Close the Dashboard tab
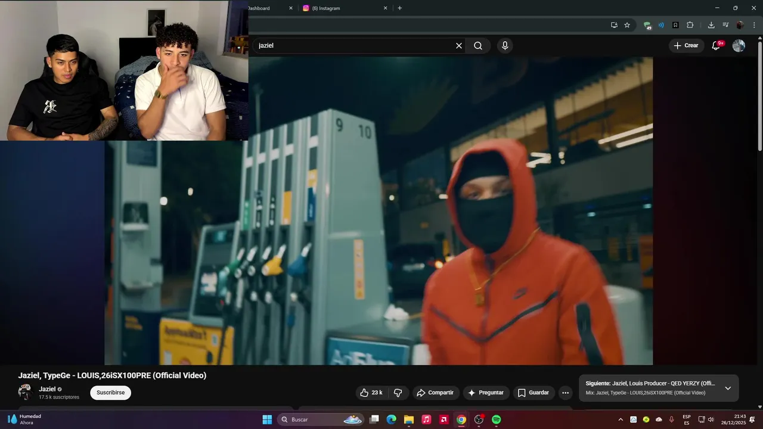This screenshot has height=429, width=763. coord(291,8)
